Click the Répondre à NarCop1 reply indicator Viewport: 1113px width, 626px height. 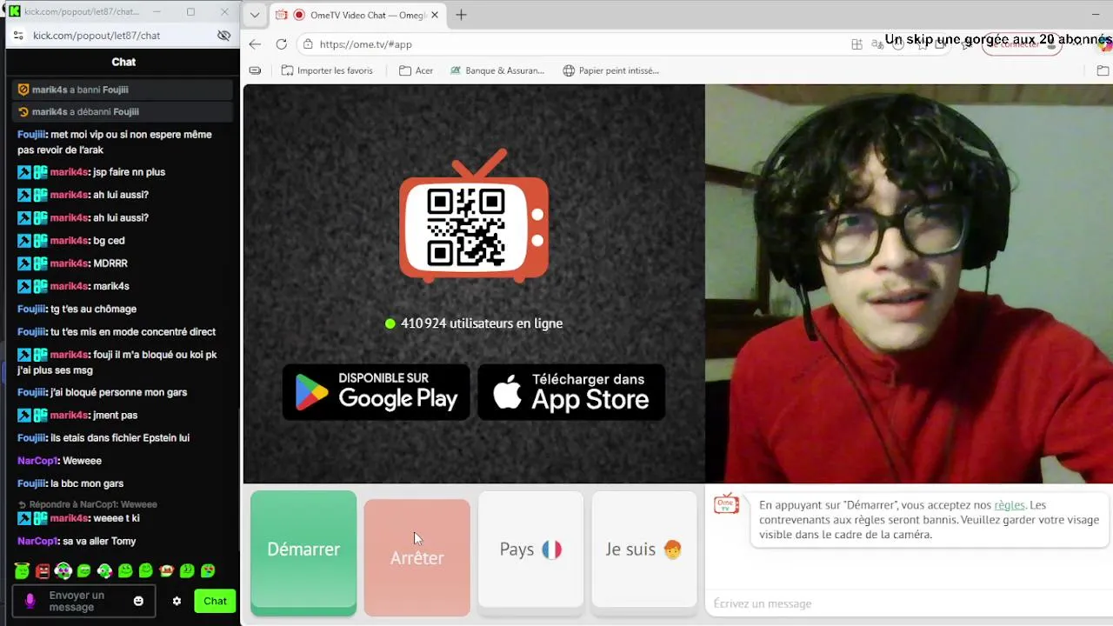click(88, 504)
